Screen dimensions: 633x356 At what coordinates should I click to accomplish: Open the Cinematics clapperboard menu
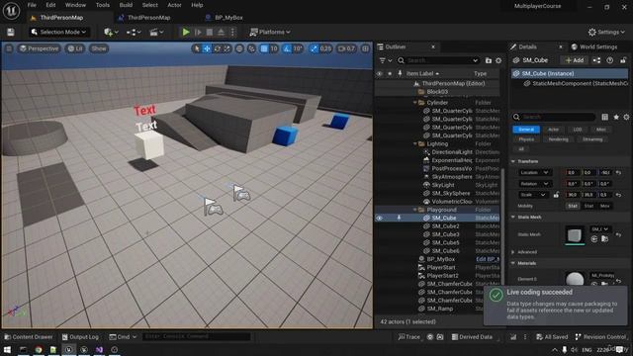point(156,32)
